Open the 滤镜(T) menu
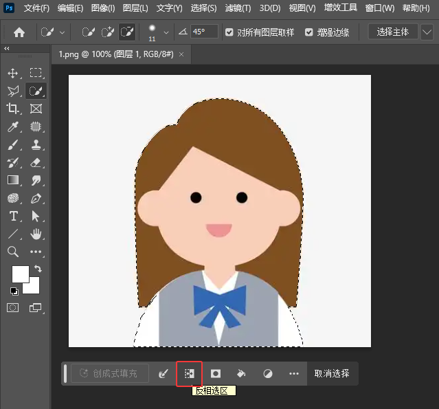Viewport: 439px width, 409px height. (238, 8)
